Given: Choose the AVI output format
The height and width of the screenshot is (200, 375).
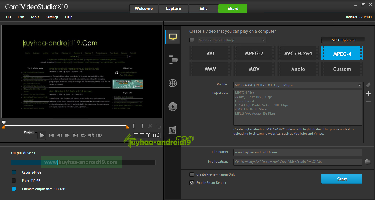Looking at the screenshot, I should click(x=210, y=54).
